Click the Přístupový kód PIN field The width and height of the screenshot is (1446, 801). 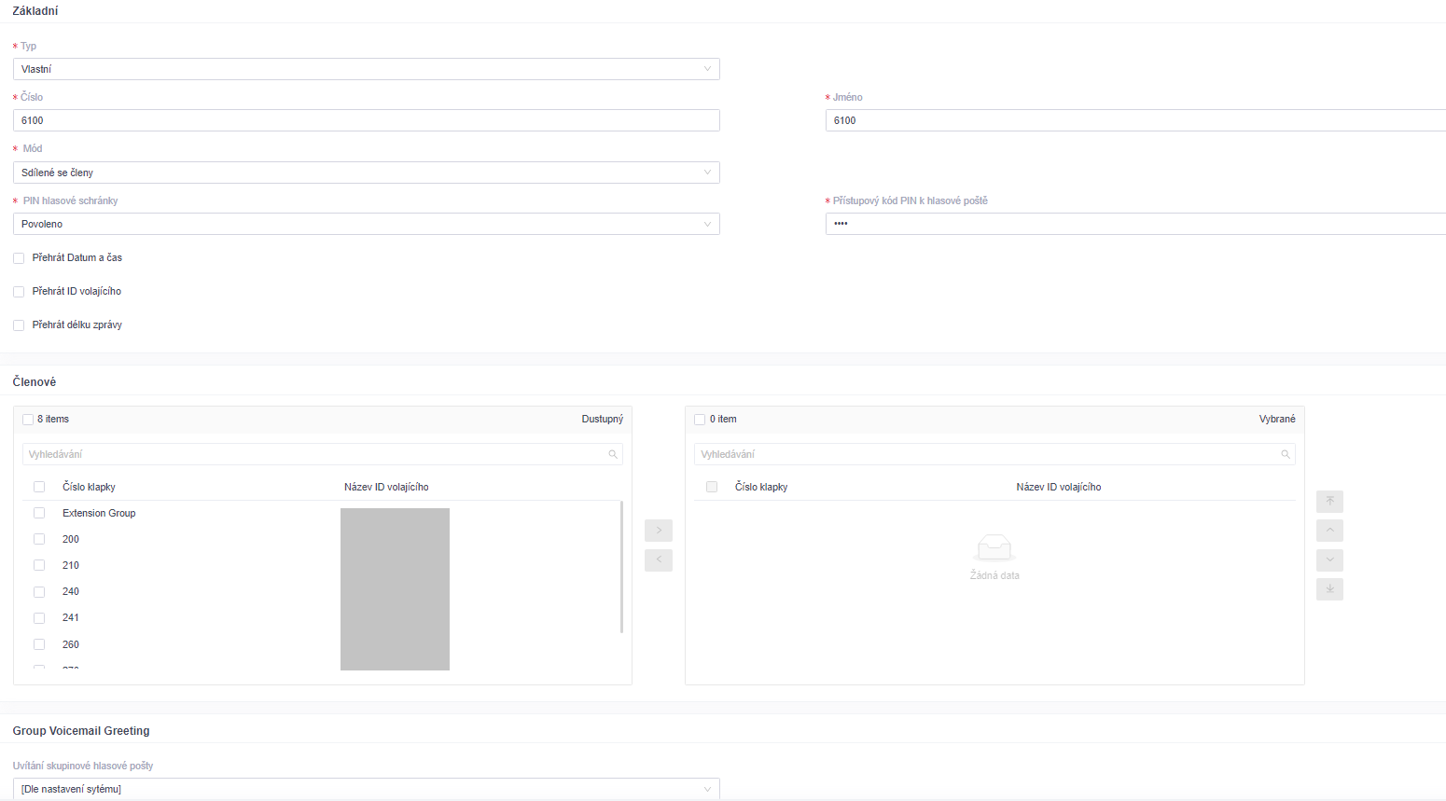1135,224
